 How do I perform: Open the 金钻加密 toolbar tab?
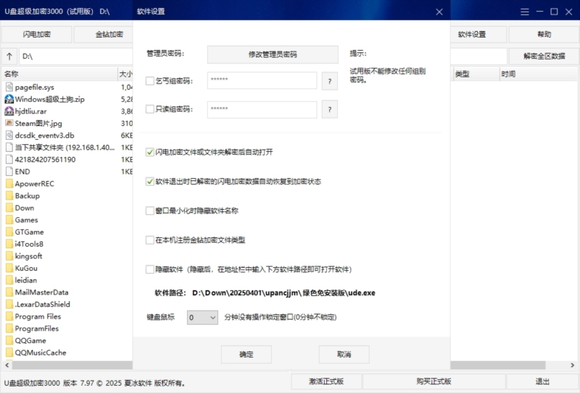(x=104, y=34)
